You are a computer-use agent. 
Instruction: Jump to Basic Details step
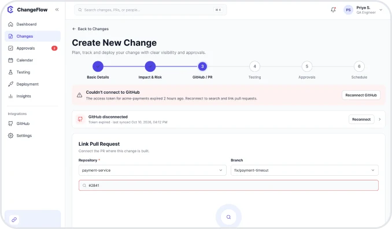click(x=98, y=67)
